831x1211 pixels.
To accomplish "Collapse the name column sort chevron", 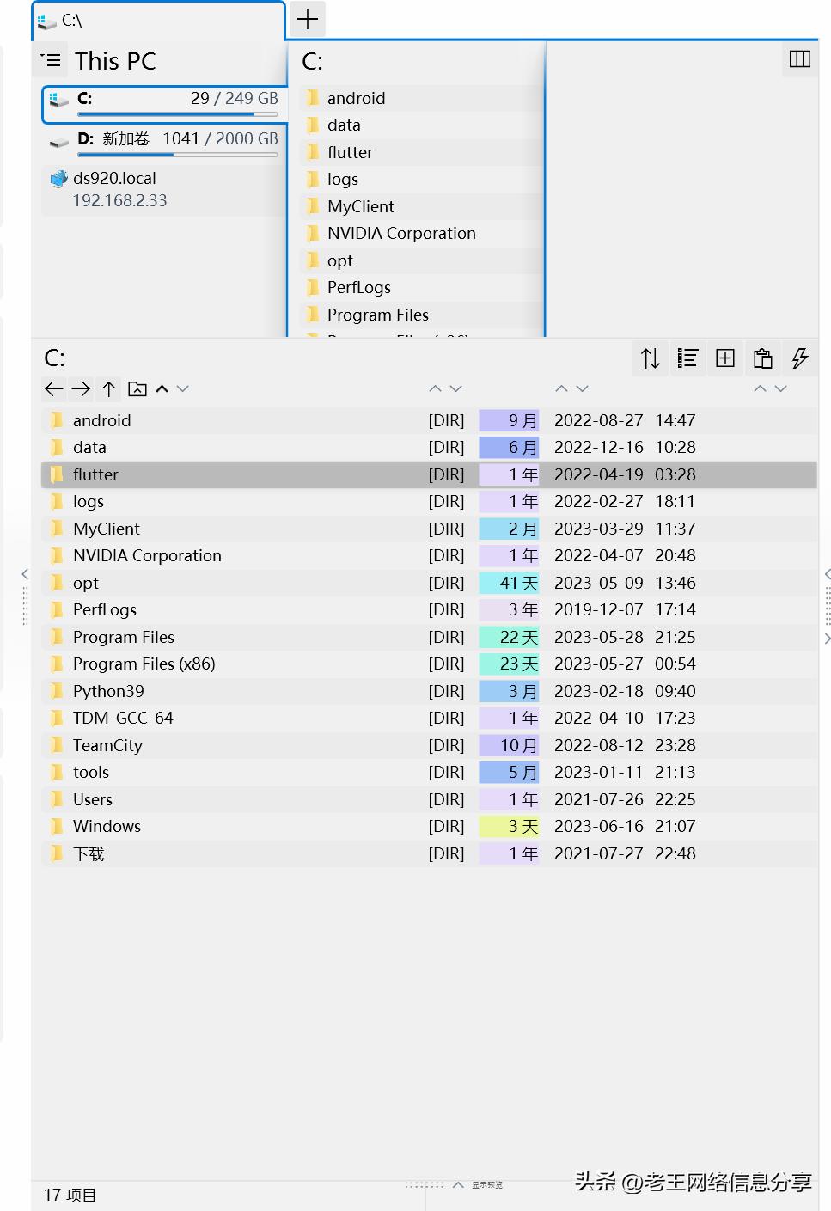I will click(x=435, y=388).
